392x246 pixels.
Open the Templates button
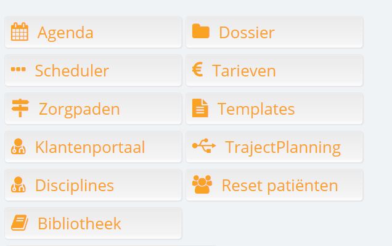274,109
